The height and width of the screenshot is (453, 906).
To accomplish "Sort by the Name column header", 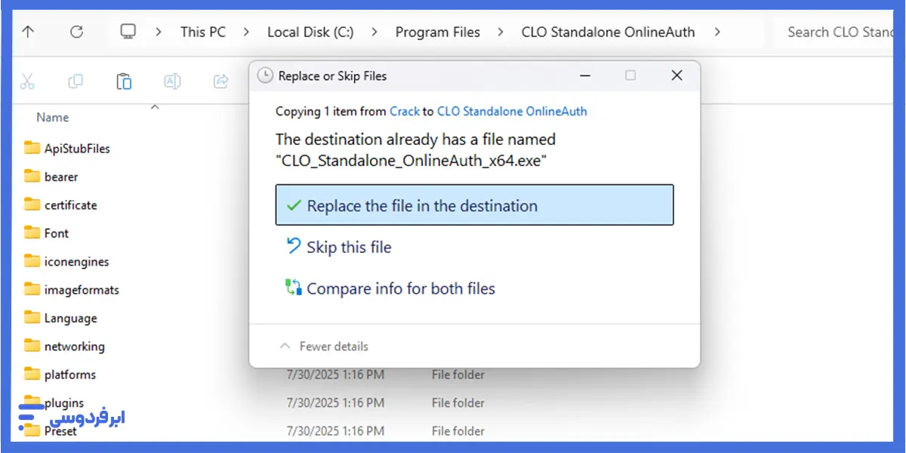I will click(x=53, y=117).
